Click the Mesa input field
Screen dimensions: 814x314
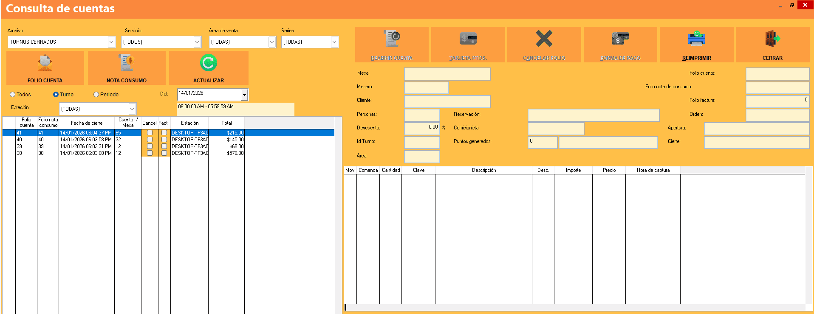point(447,74)
